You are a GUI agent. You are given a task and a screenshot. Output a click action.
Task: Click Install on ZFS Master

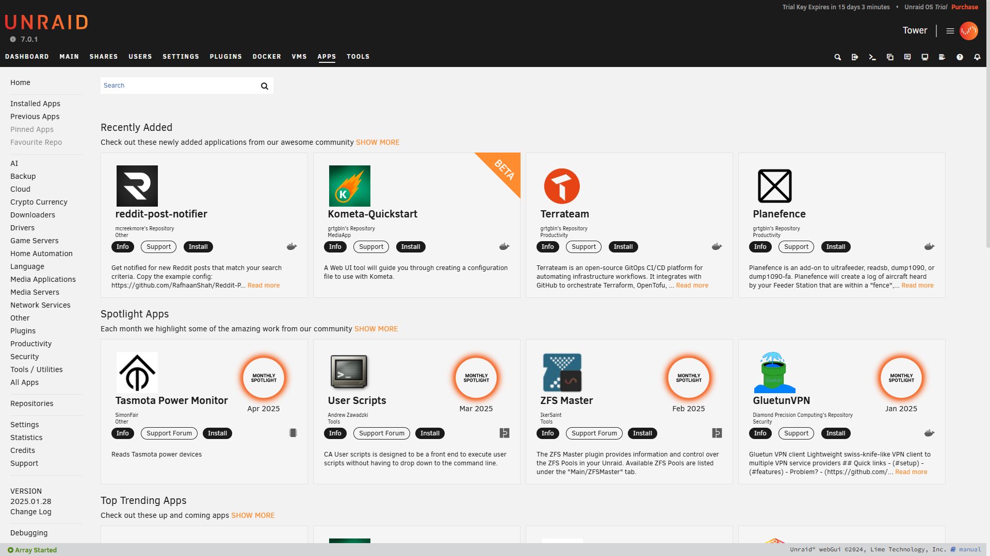[642, 433]
